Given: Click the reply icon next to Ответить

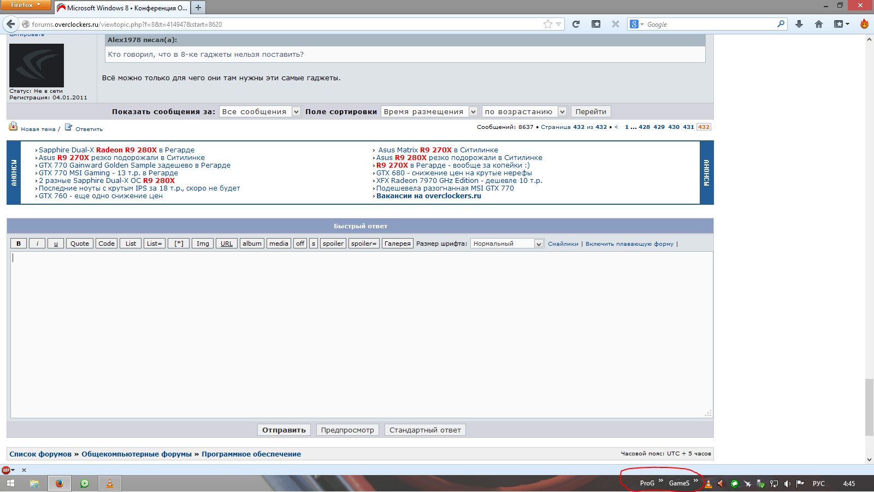Looking at the screenshot, I should coord(68,127).
